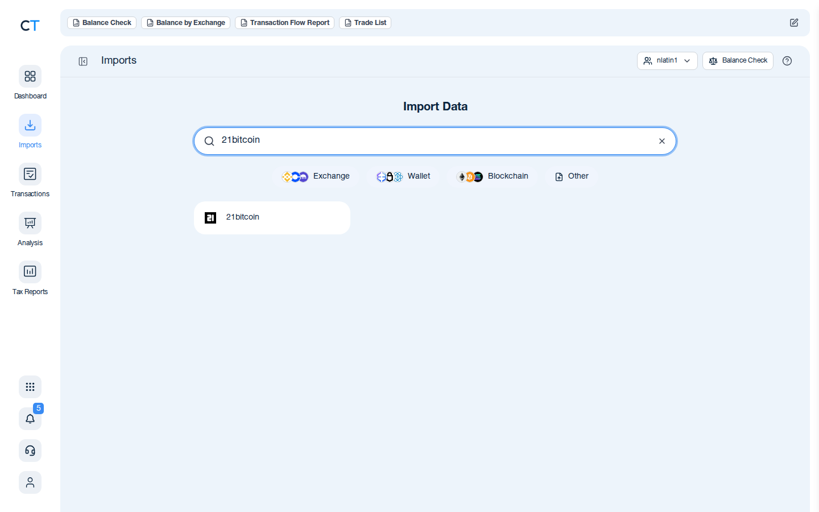Choose the 21bitcoin import result card

pyautogui.click(x=272, y=218)
